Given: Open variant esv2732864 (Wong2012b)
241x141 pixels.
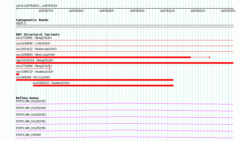Looking at the screenshot, I should (x=34, y=66).
